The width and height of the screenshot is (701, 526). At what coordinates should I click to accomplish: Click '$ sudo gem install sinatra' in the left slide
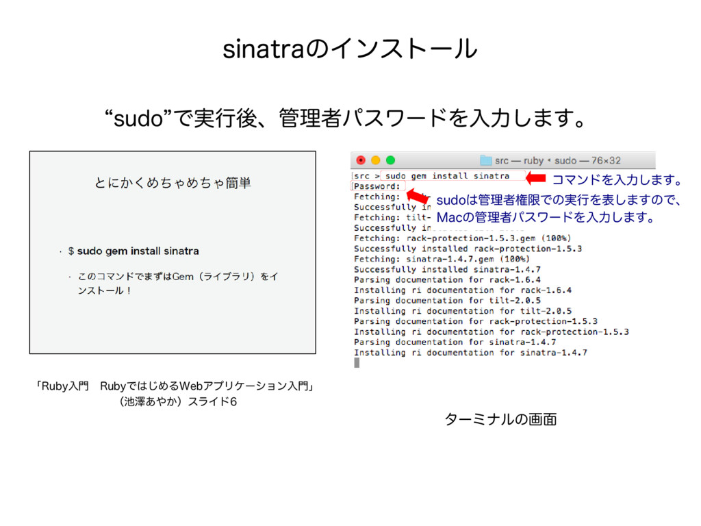point(133,251)
